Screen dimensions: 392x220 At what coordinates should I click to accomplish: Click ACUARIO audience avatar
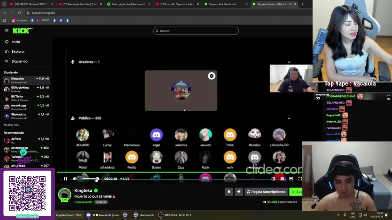coord(83,135)
